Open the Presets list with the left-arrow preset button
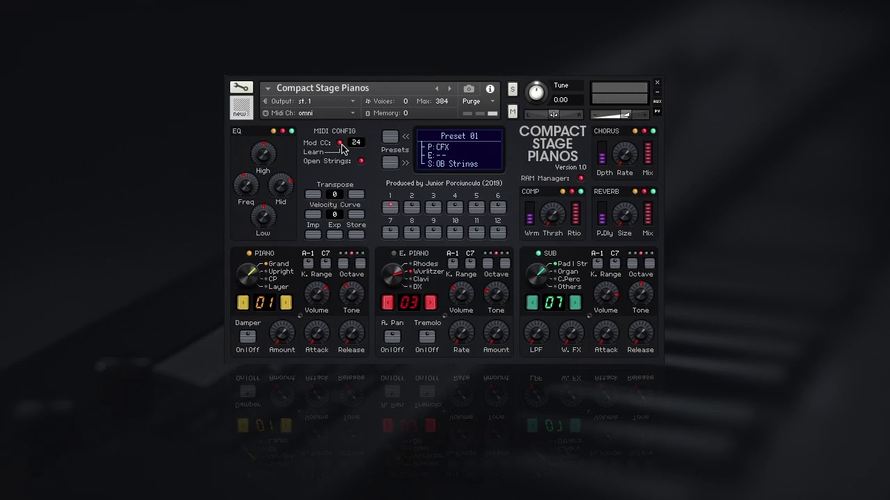The width and height of the screenshot is (890, 500). [390, 137]
